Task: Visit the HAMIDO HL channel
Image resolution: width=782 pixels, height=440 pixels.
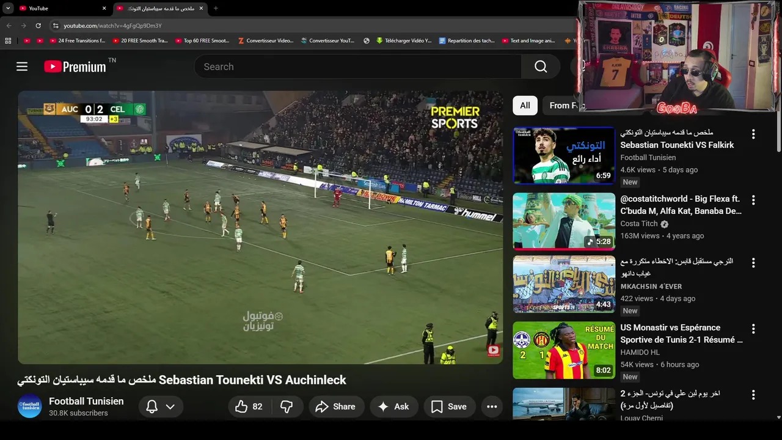Action: tap(640, 353)
